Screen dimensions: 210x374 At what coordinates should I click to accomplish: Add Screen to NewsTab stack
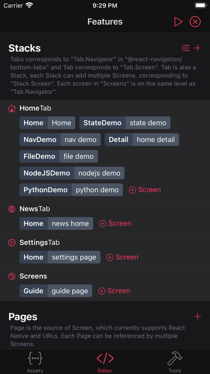pyautogui.click(x=115, y=224)
